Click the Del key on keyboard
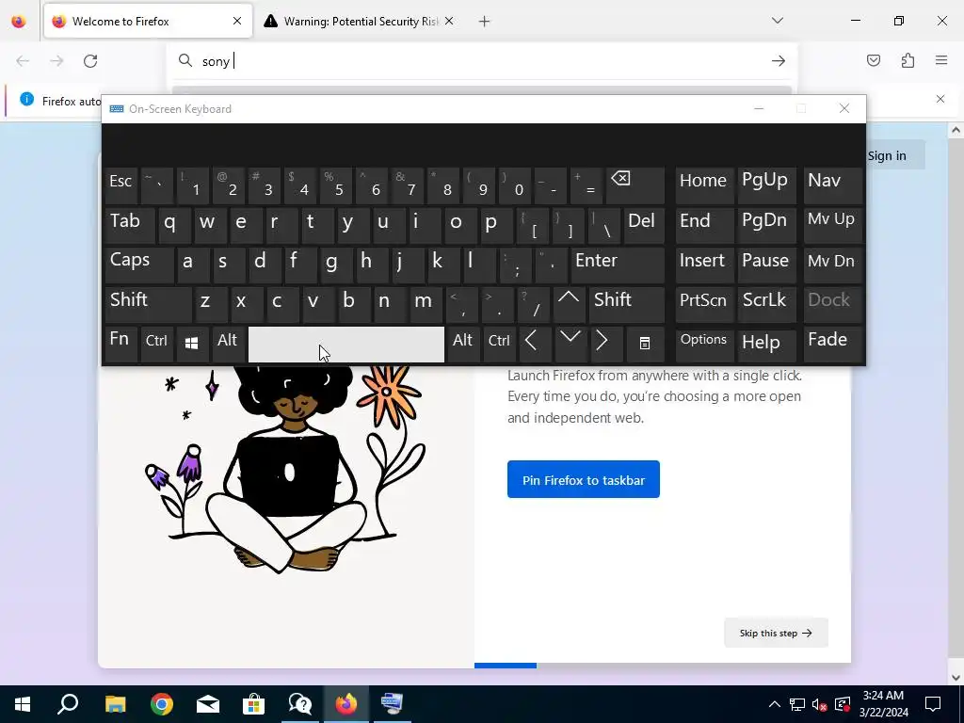 [644, 225]
